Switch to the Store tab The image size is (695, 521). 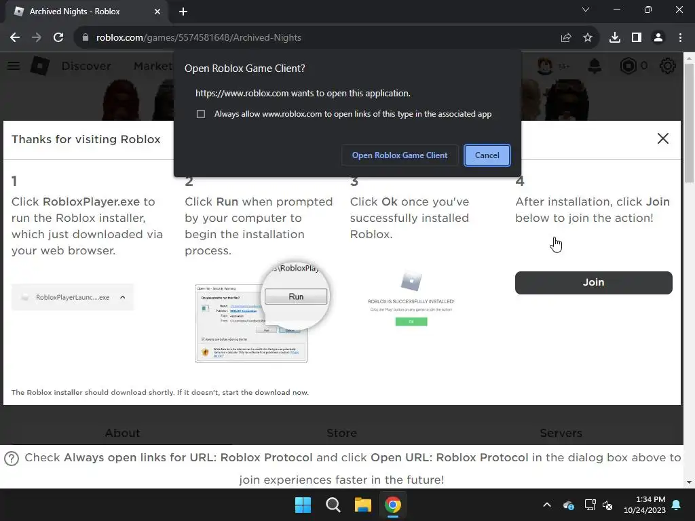click(342, 433)
